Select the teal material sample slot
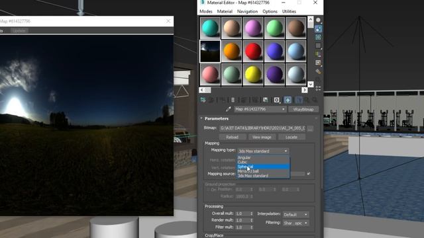The width and height of the screenshot is (424, 238). (210, 28)
